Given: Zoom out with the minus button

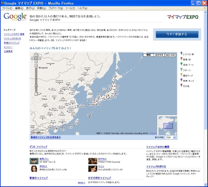Looking at the screenshot, I should click(x=36, y=94).
